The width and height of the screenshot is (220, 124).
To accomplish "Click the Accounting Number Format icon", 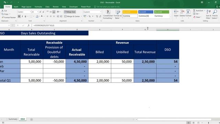I will (x=85, y=16).
